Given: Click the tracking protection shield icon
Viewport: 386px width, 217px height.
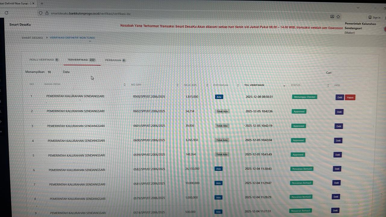Looking at the screenshot, I should [41, 13].
